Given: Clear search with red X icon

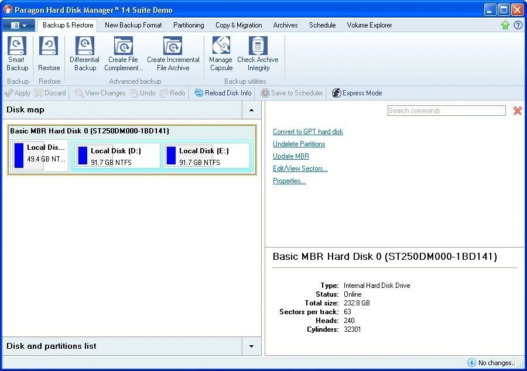Looking at the screenshot, I should point(518,111).
